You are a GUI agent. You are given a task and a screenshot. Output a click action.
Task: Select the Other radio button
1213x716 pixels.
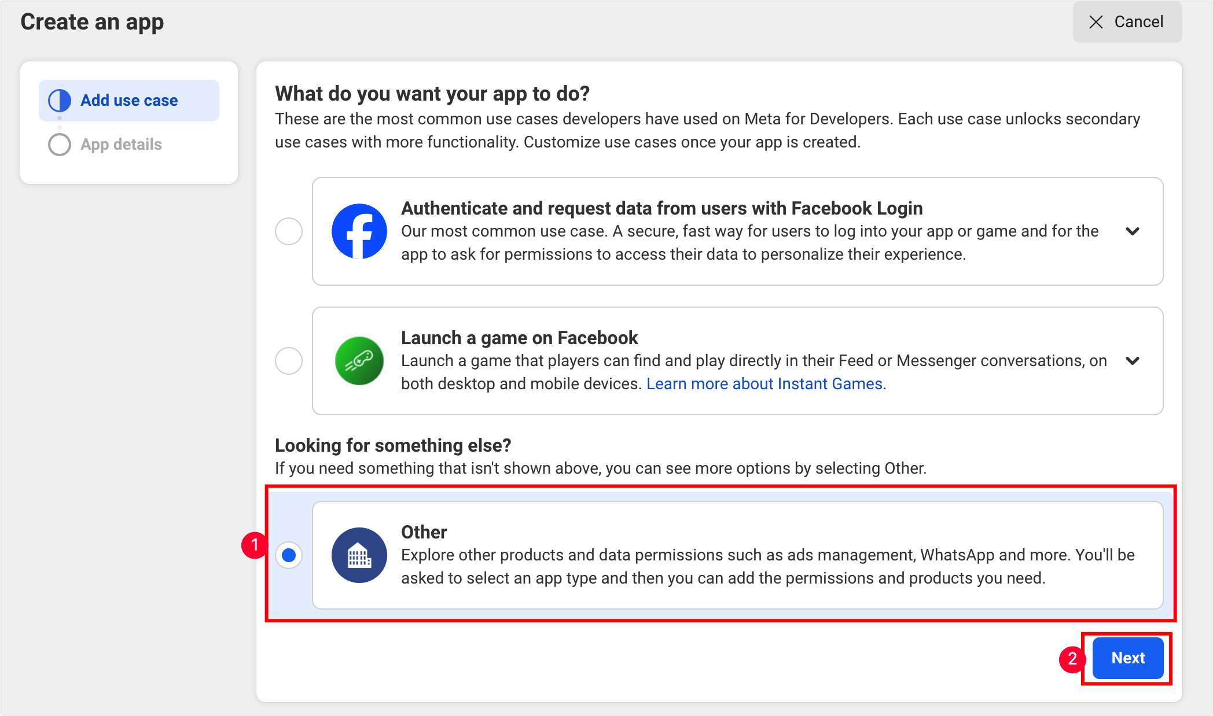point(289,555)
